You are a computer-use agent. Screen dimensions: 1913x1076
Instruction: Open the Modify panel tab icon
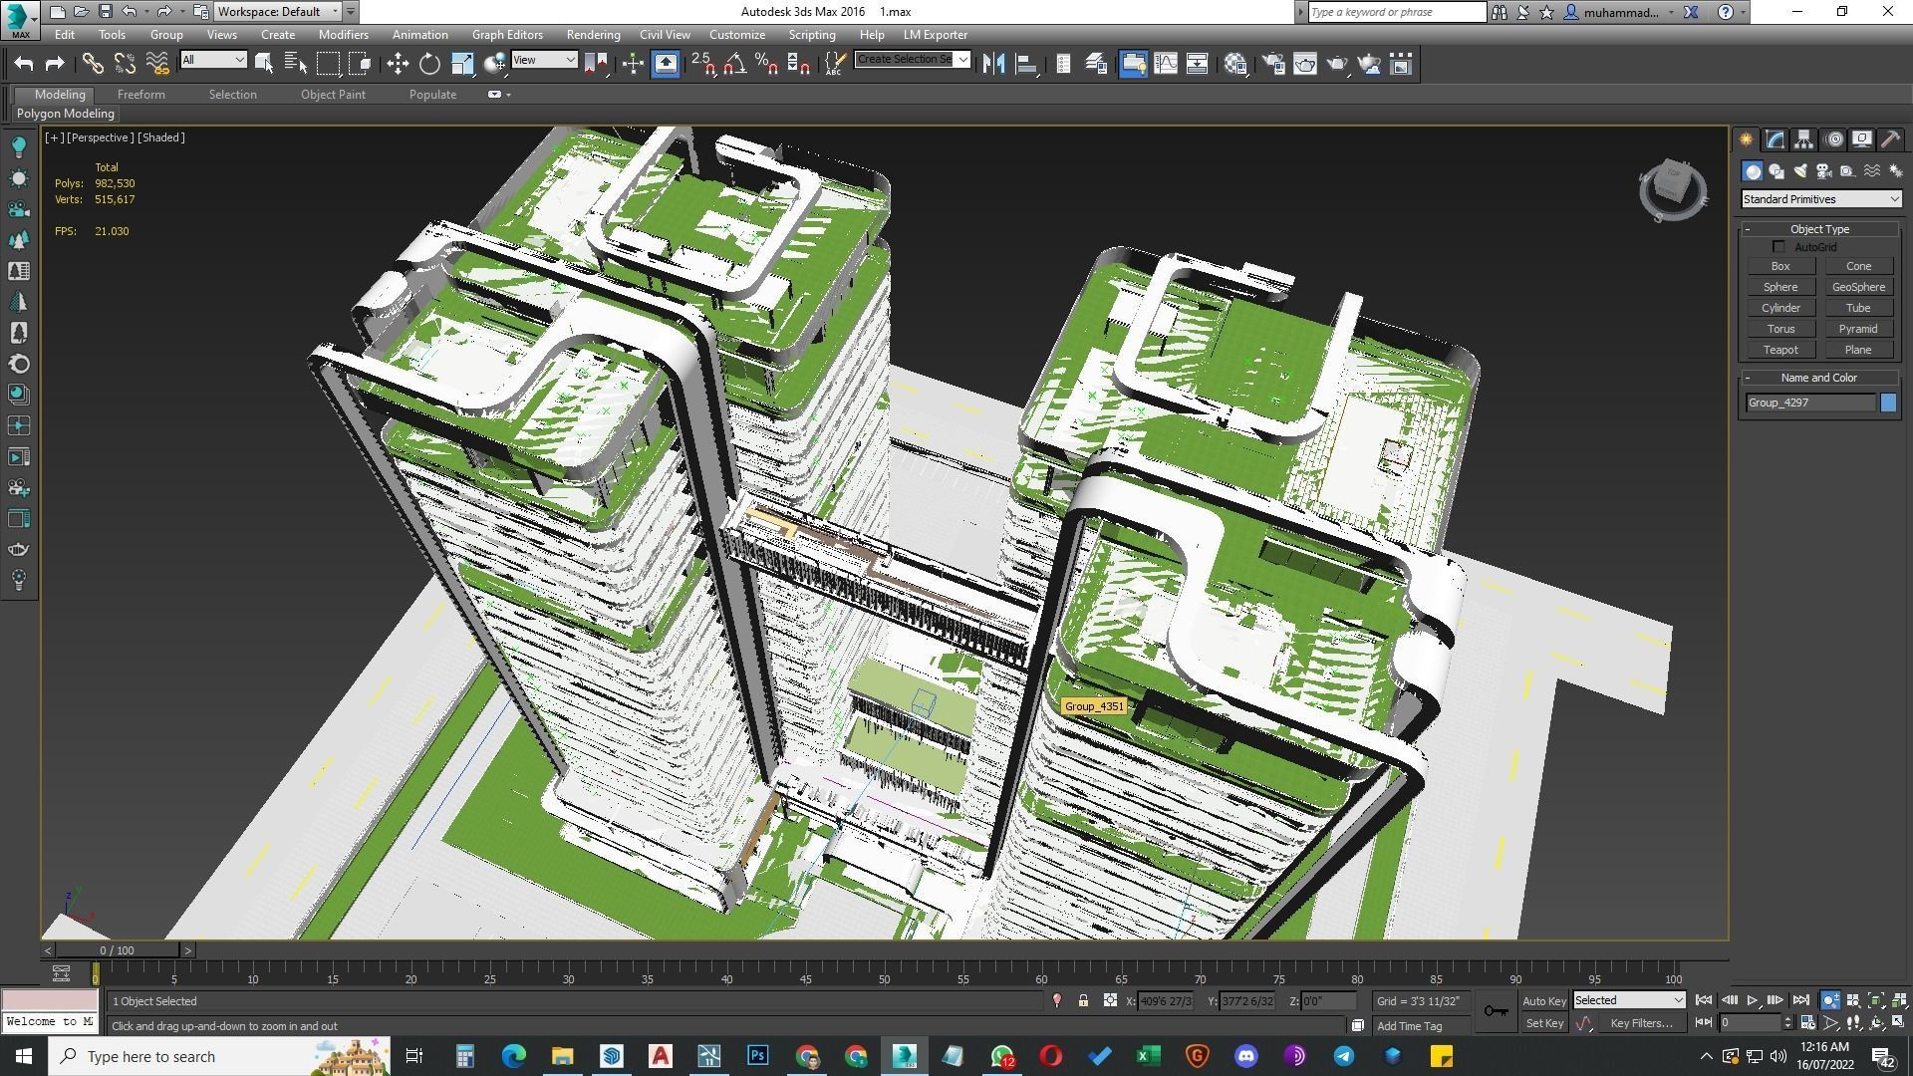tap(1775, 139)
